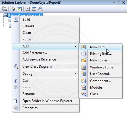This screenshot has height=123, width=127.
Task: Click the View Class Diagram menu entry
Action: [37, 66]
